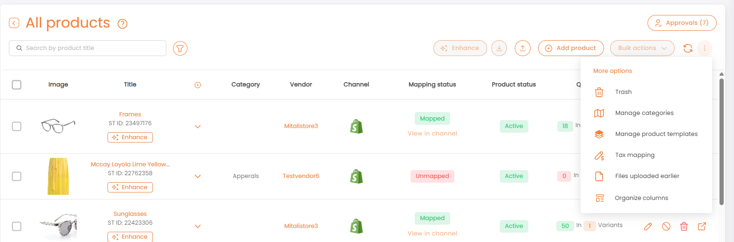Open Testvendor6 vendor link
Viewport: 734px width, 242px height.
[301, 176]
